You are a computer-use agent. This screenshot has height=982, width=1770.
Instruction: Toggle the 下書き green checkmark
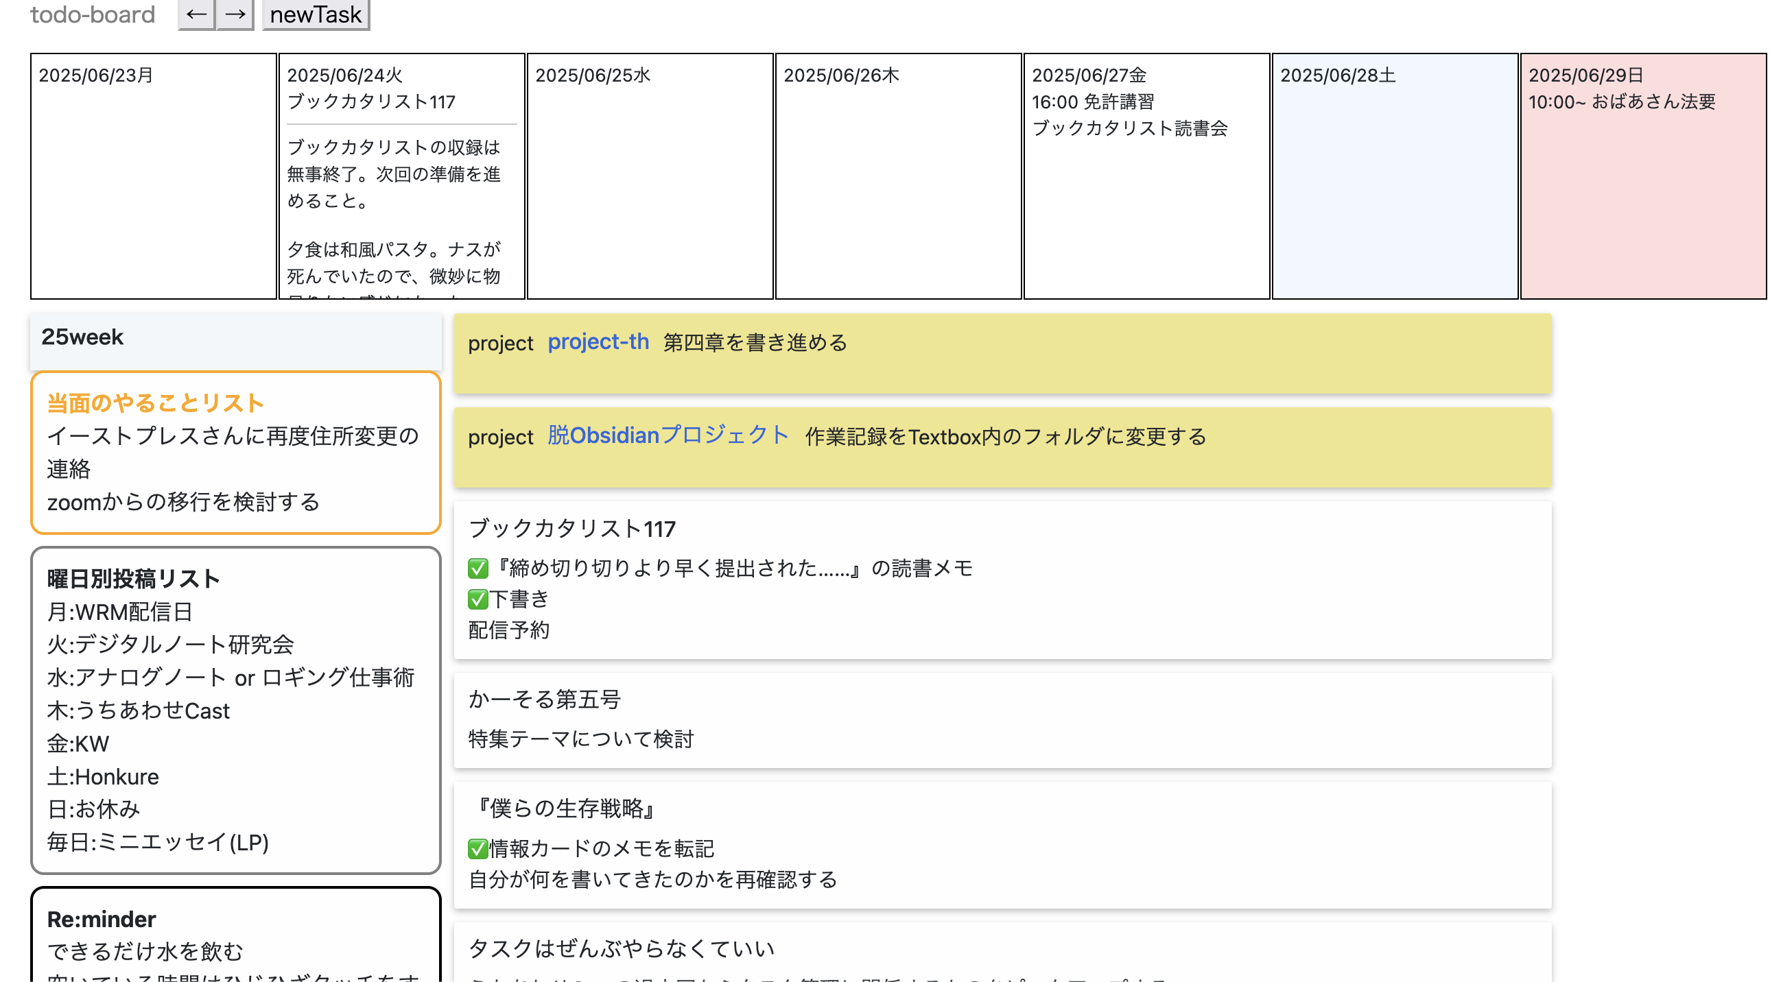point(477,599)
